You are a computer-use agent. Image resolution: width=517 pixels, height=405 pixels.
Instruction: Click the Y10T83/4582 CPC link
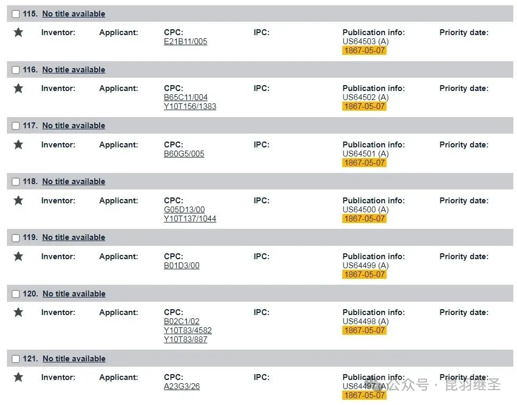pos(188,330)
